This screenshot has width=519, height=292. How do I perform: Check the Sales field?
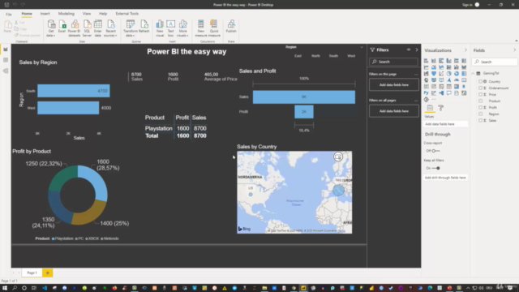click(x=480, y=121)
